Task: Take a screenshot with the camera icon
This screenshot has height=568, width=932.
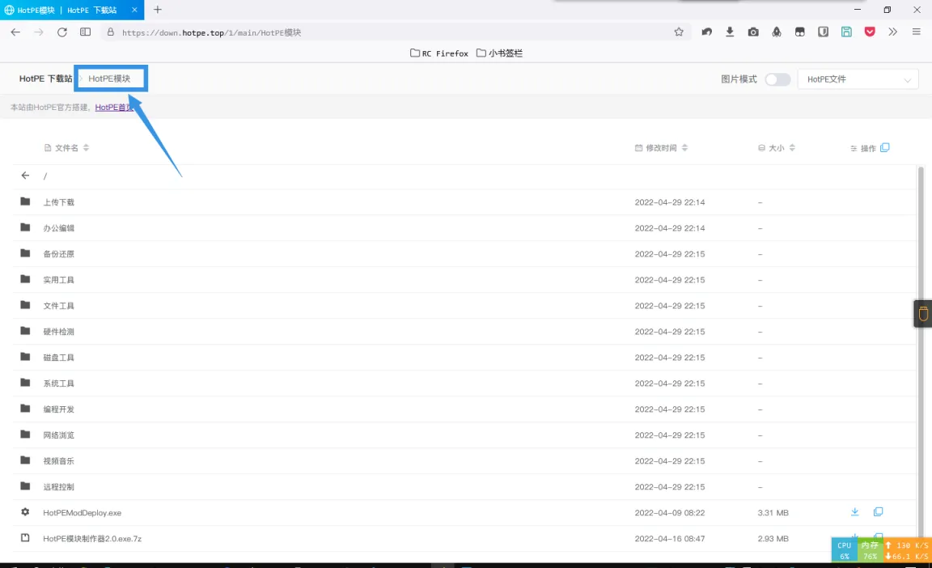Action: tap(753, 32)
